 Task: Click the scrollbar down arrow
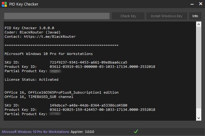click(x=199, y=118)
